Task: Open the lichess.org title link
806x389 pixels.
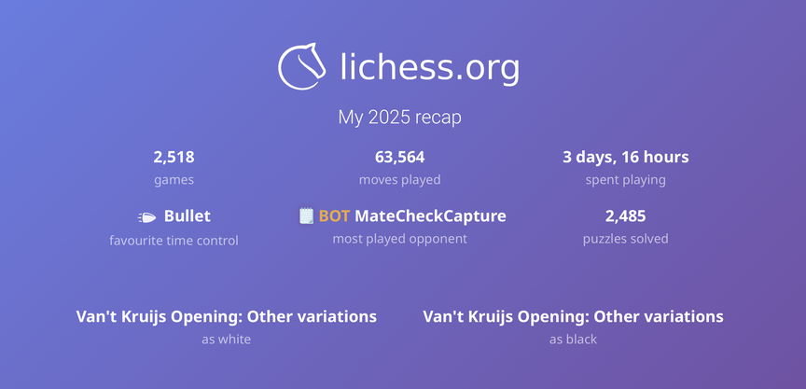Action: [429, 67]
